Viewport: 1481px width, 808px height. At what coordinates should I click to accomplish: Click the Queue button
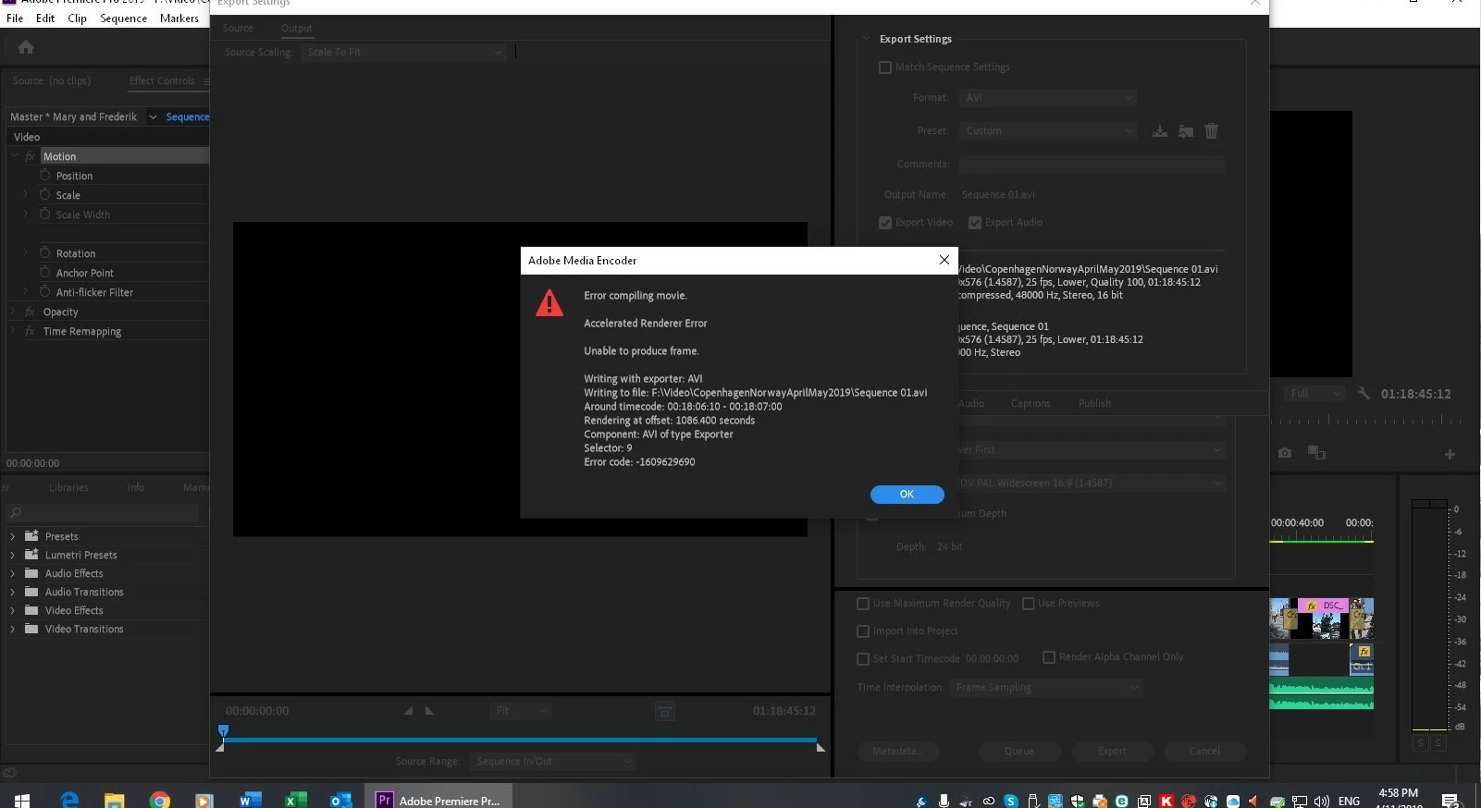click(1019, 751)
